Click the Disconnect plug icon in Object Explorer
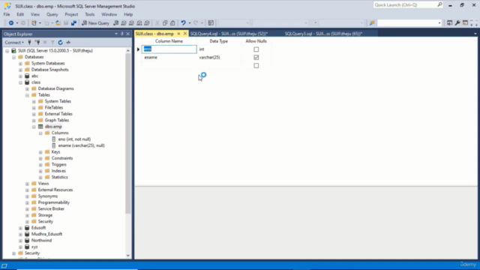The width and height of the screenshot is (480, 270). coord(37,42)
